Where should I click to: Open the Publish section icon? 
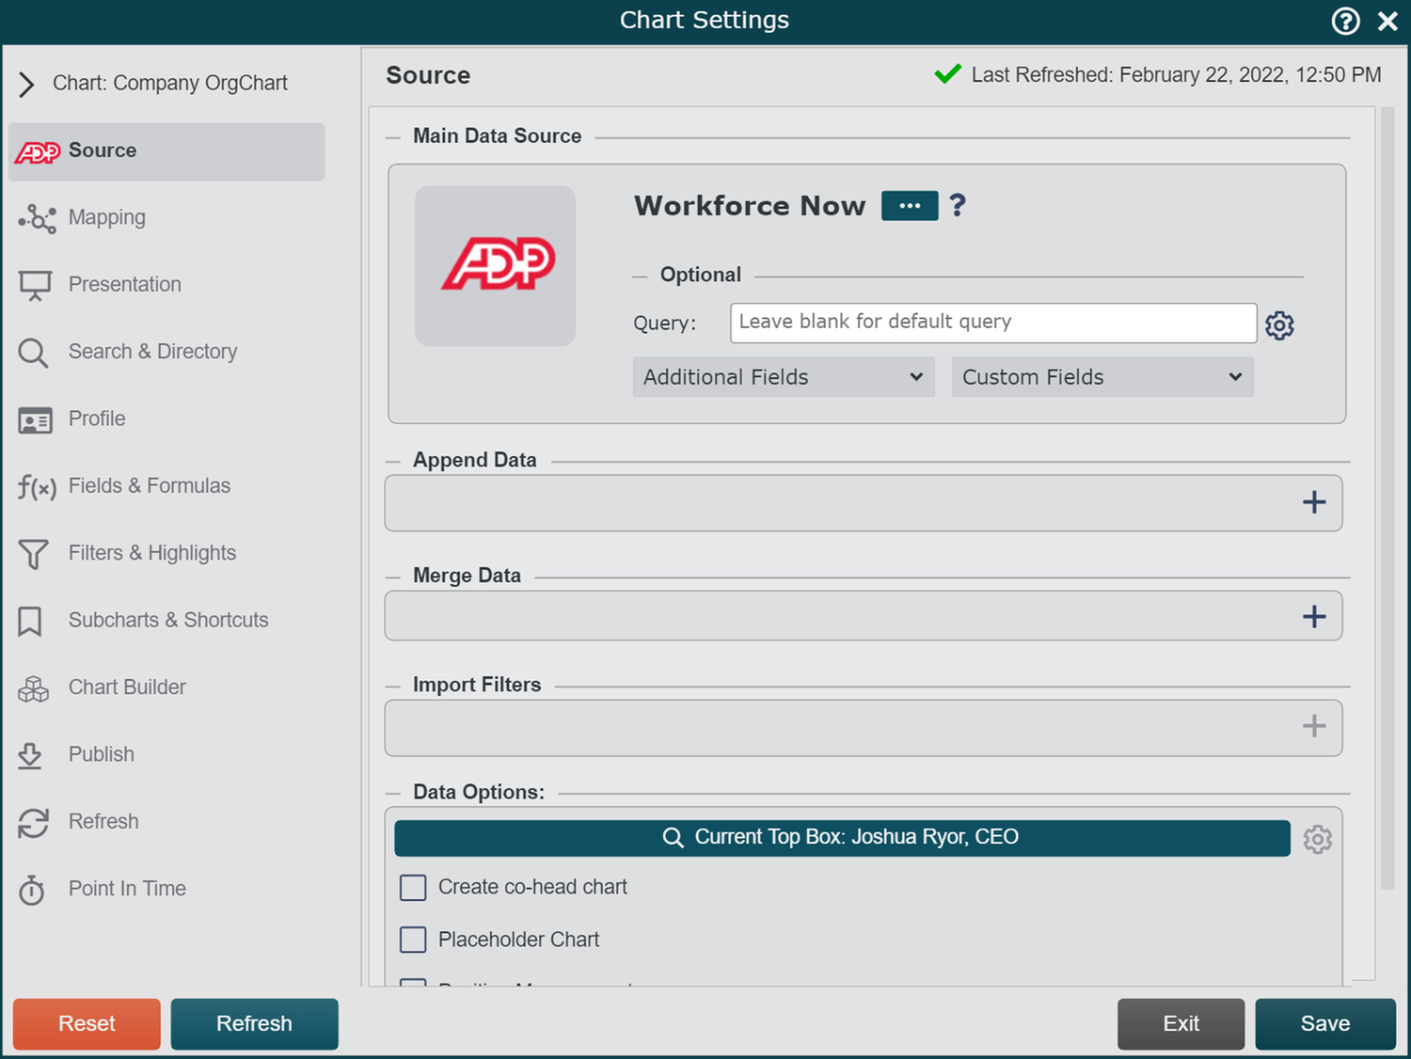(32, 755)
